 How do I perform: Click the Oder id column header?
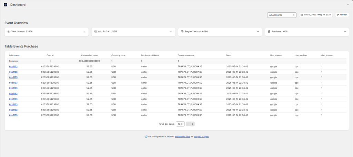tap(50, 55)
